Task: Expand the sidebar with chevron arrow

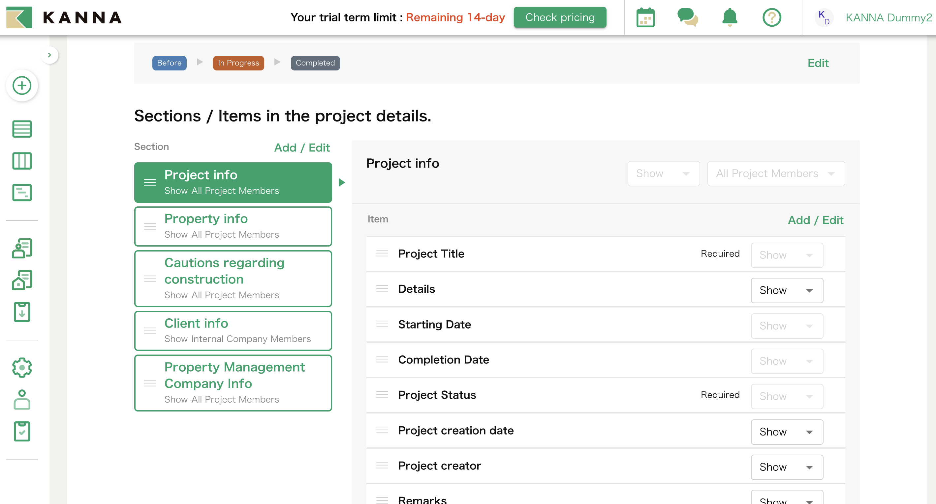Action: (x=49, y=55)
